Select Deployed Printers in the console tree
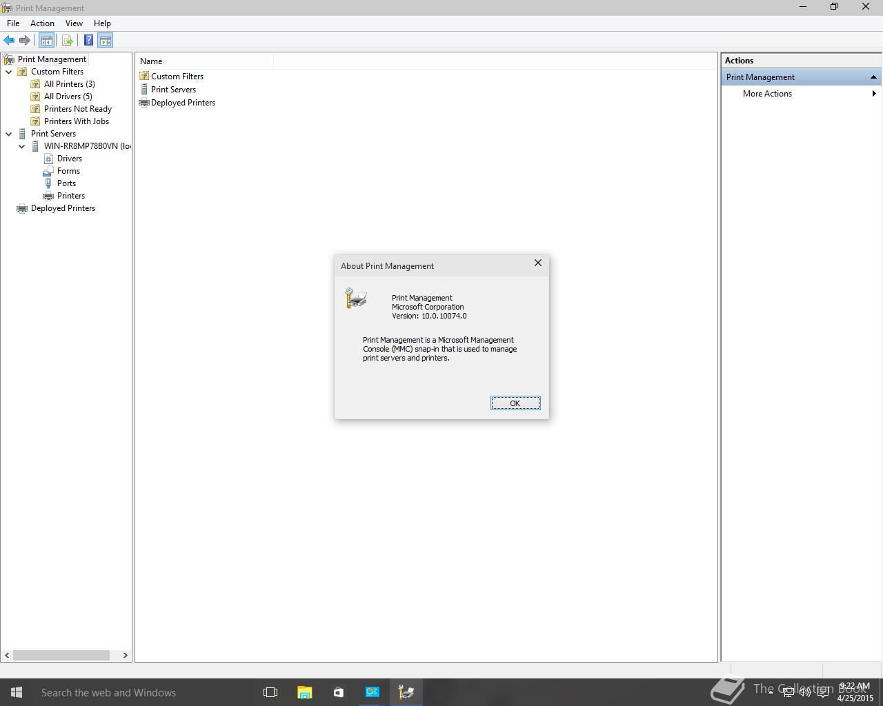Screen dimensions: 883x706 point(63,208)
